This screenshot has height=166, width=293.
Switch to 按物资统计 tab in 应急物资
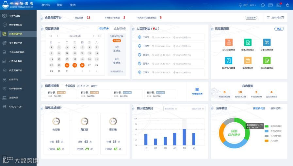pyautogui.click(x=259, y=108)
